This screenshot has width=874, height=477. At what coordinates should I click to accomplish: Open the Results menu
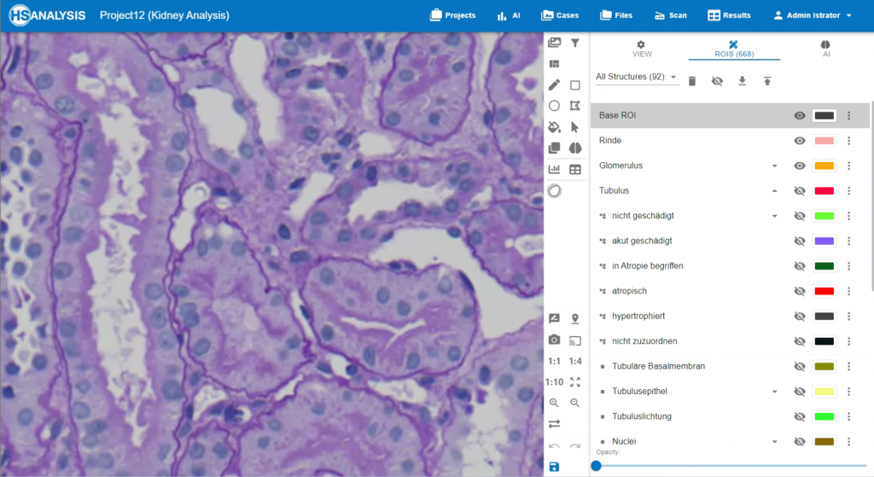pyautogui.click(x=729, y=15)
